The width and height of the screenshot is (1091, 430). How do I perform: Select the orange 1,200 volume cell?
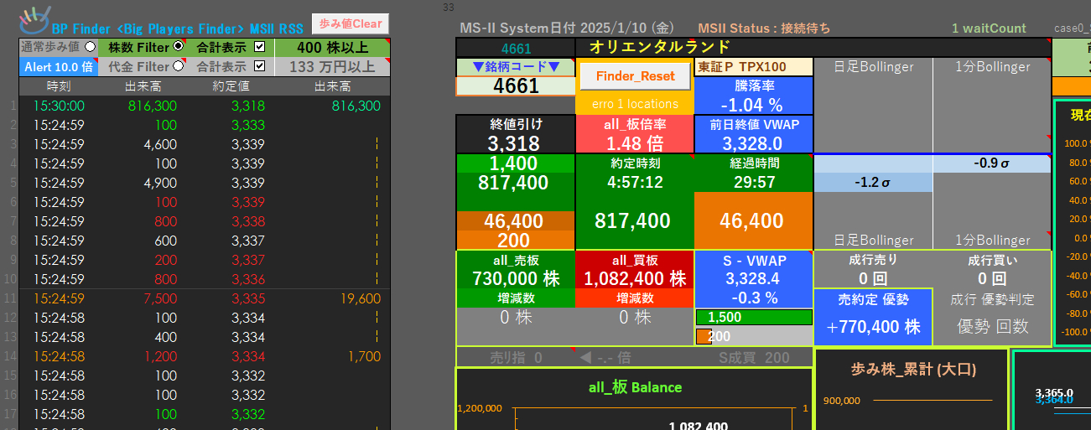(x=159, y=356)
